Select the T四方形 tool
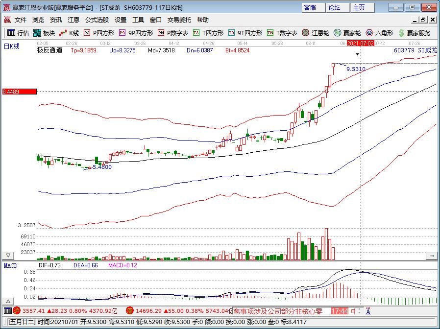This screenshot has height=329, width=440. tap(208, 33)
